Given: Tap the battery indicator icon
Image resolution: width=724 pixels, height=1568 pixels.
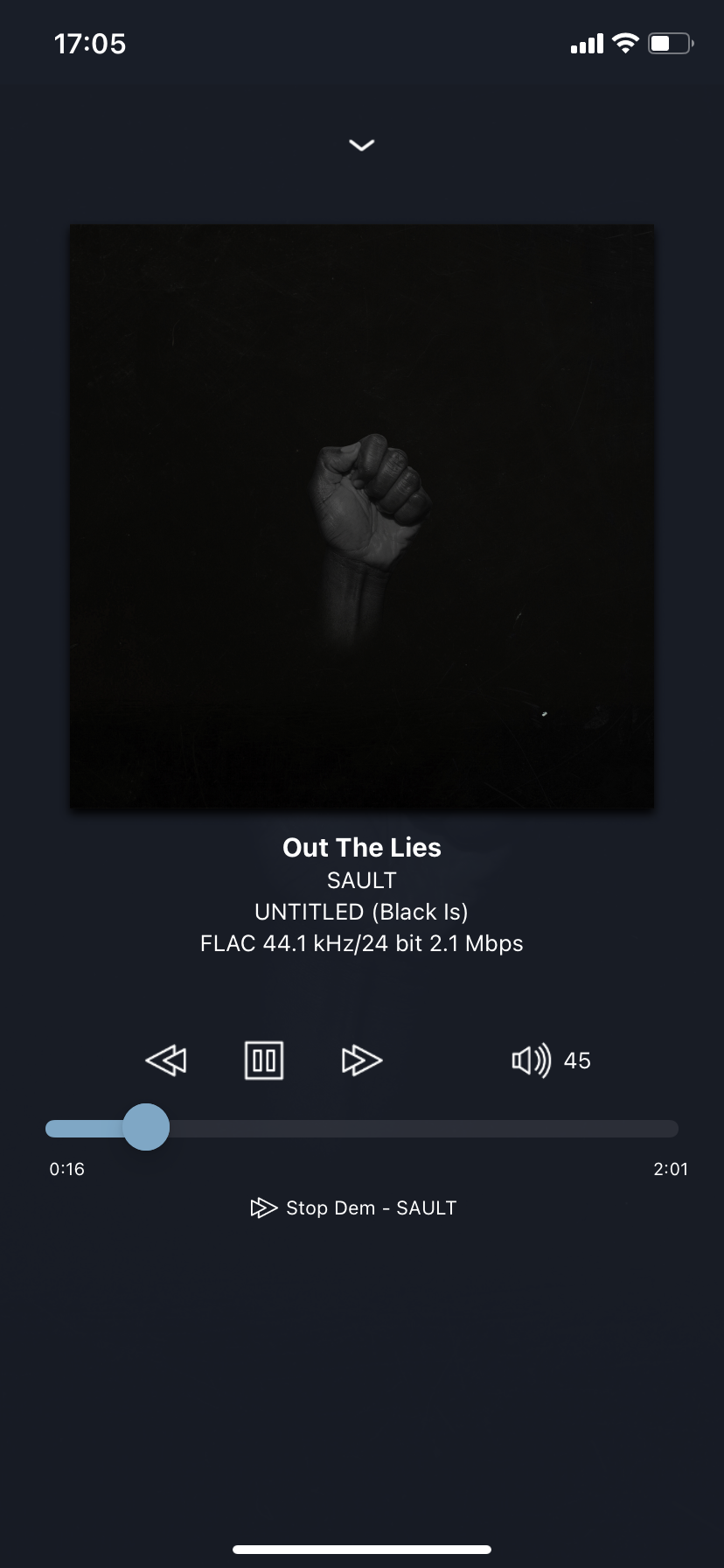Looking at the screenshot, I should click(671, 43).
